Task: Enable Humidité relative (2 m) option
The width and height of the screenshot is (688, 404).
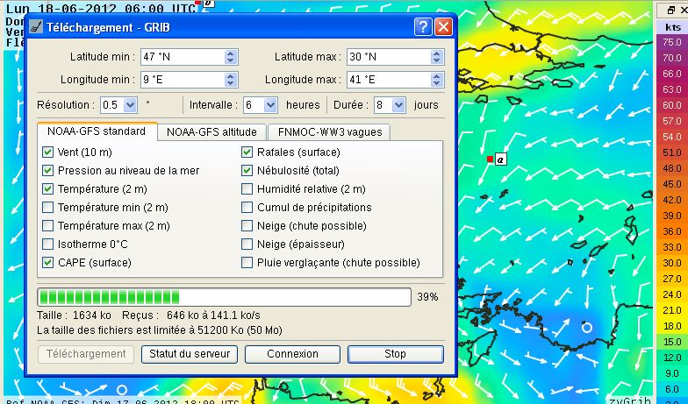Action: tap(247, 188)
